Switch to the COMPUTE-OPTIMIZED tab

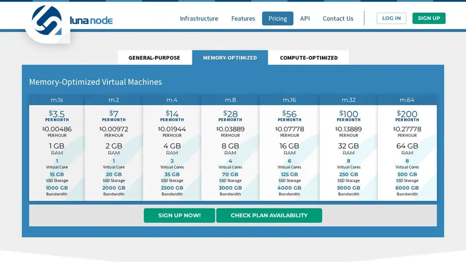click(309, 57)
